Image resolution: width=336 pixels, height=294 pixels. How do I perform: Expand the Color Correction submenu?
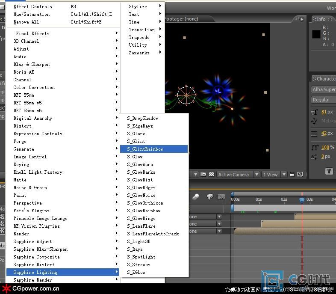63,87
